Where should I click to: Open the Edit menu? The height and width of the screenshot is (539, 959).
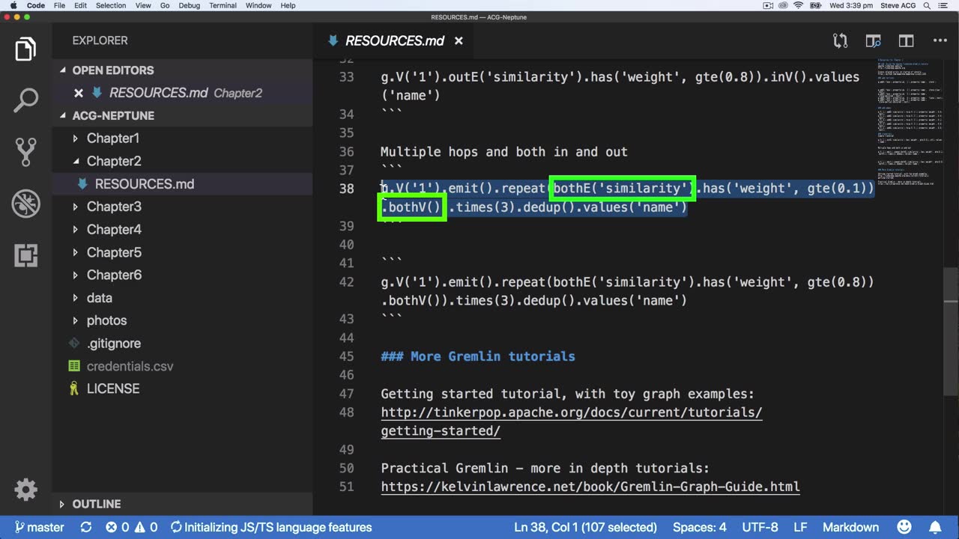[x=80, y=5]
